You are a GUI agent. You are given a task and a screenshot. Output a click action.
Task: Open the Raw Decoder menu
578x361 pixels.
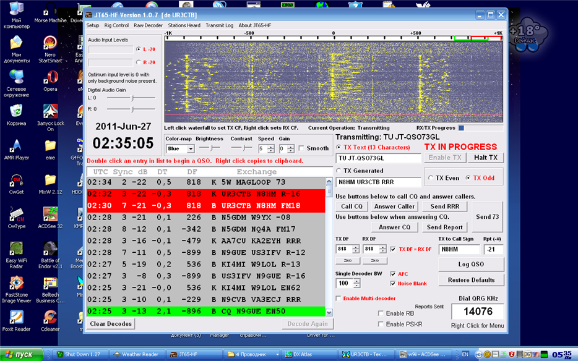click(x=148, y=25)
